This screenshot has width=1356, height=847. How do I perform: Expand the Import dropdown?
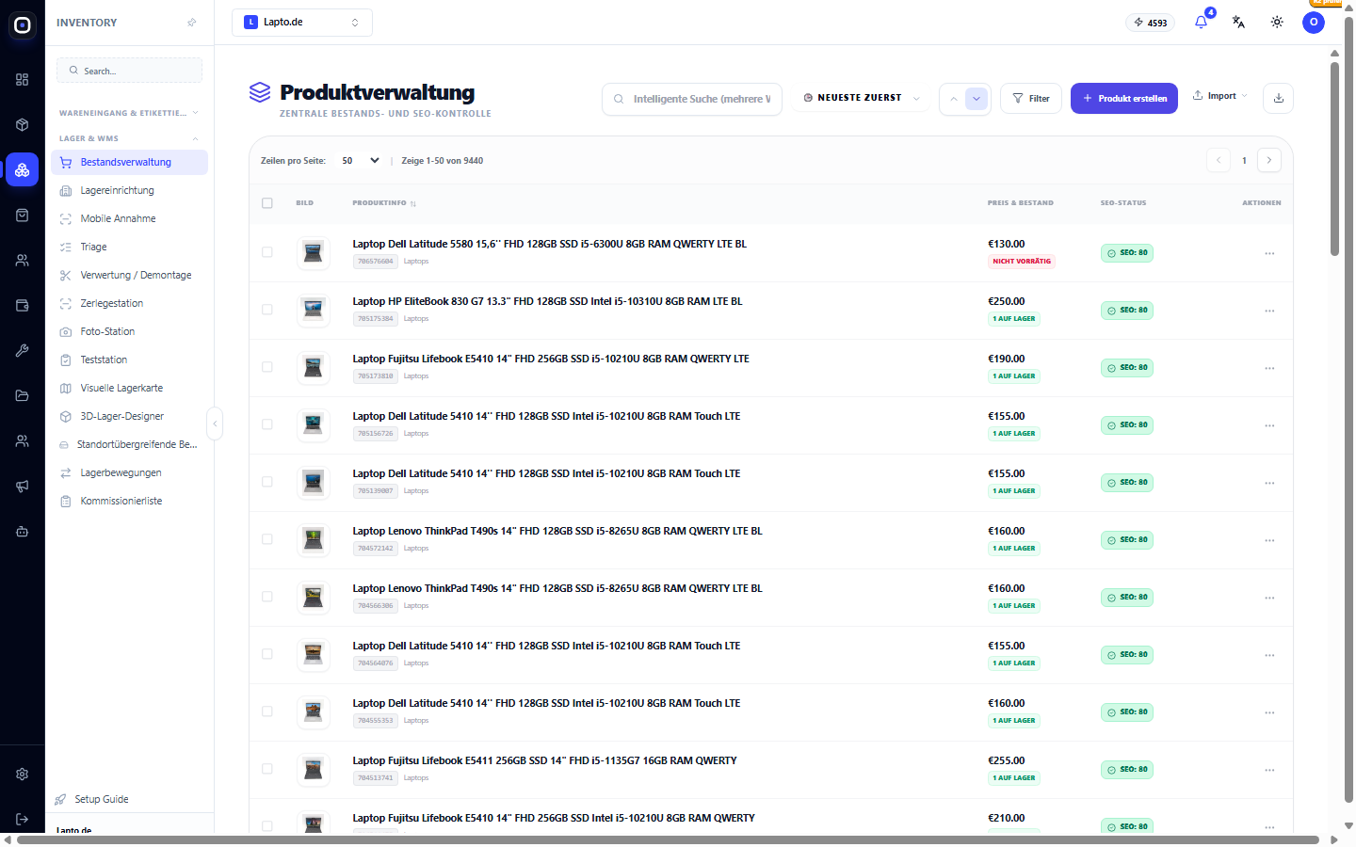[1219, 96]
